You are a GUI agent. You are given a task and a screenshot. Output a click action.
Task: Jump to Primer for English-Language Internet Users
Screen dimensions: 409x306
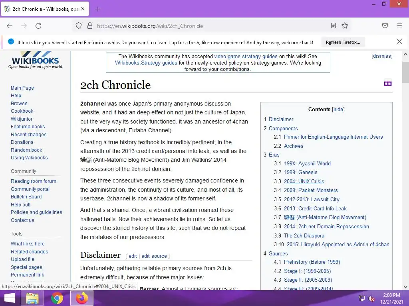coord(333,137)
